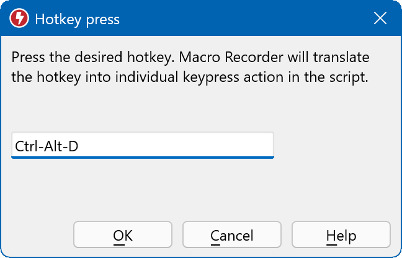Select the text field showing Ctrl-Alt-D
The width and height of the screenshot is (402, 258).
[x=142, y=145]
